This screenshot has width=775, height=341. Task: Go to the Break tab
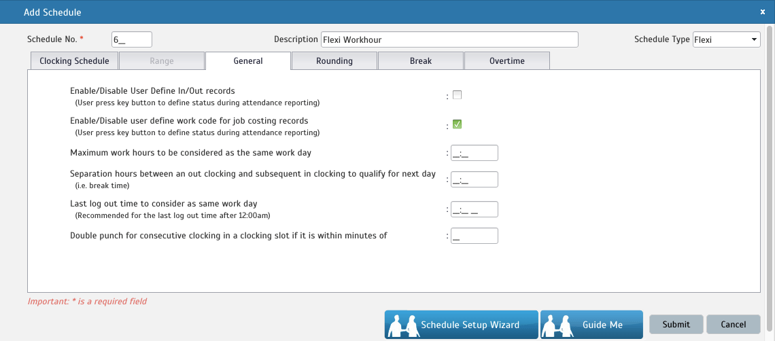pos(420,61)
